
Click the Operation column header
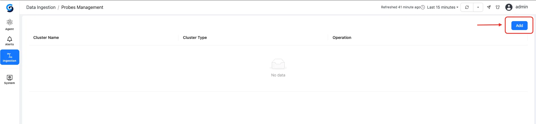click(x=342, y=38)
